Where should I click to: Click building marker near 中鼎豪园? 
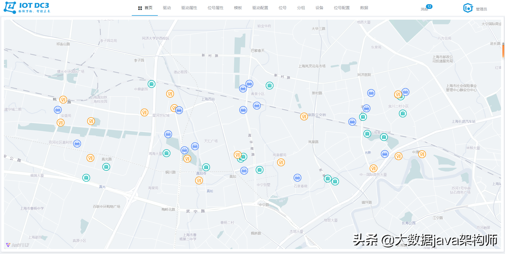(x=151, y=84)
